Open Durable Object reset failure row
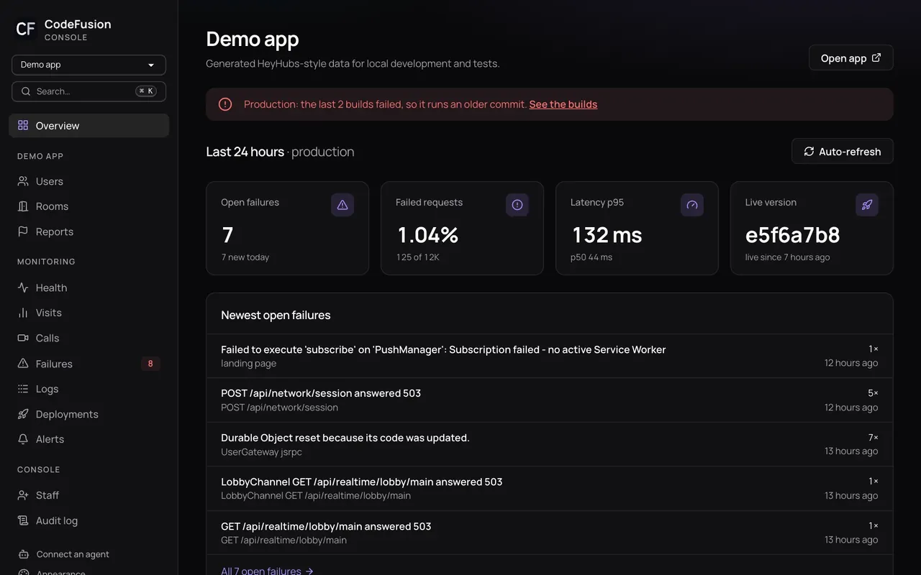The width and height of the screenshot is (921, 575). tap(550, 444)
